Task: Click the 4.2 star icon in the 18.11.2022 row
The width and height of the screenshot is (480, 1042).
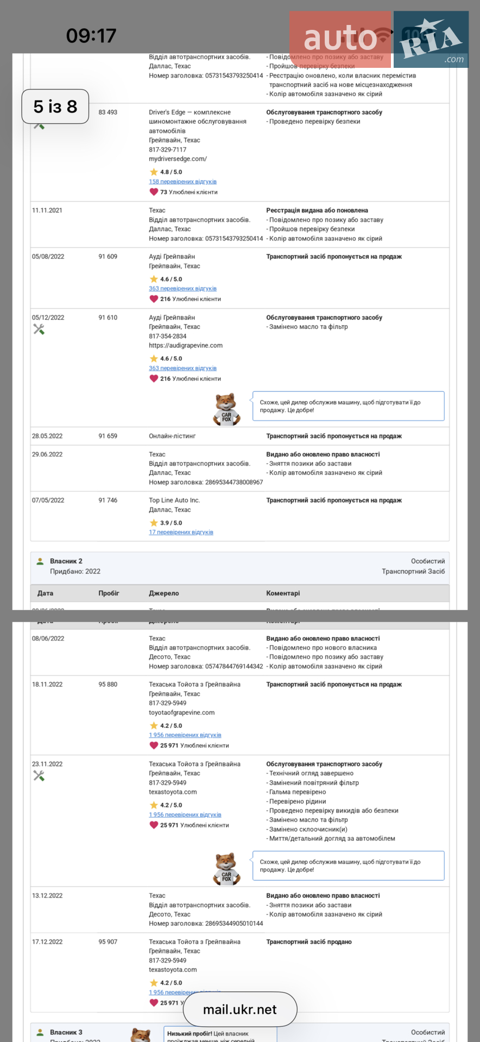Action: pos(154,726)
